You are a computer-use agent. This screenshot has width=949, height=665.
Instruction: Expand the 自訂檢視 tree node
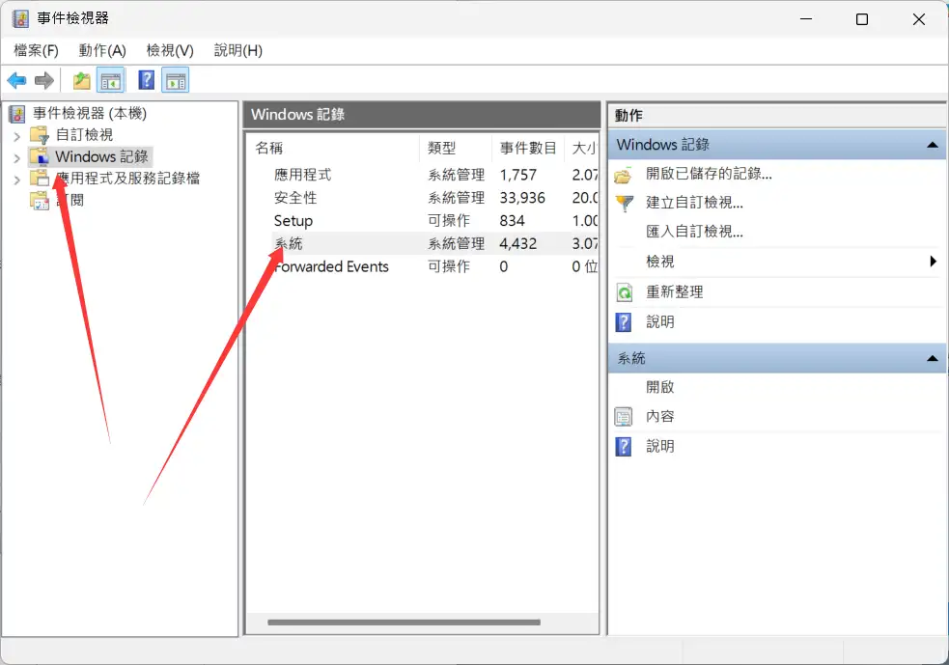pyautogui.click(x=17, y=136)
